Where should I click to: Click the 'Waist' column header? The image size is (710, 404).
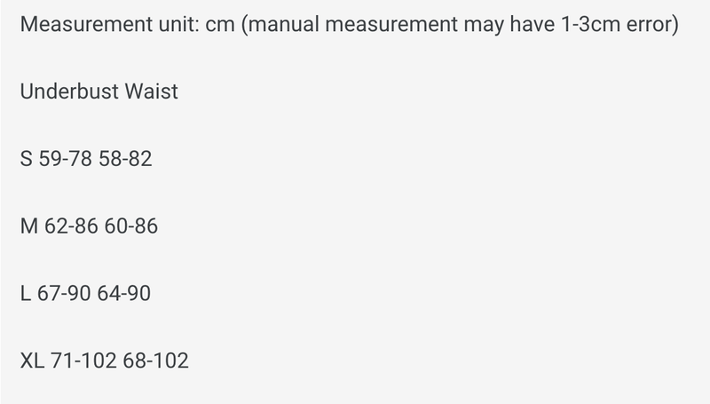point(148,91)
